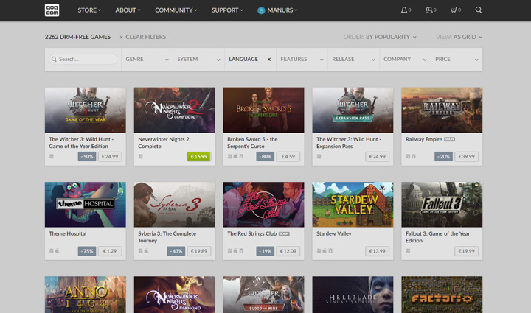Click Windows icon under Witcher 3 Expansion Pass

tap(319, 156)
